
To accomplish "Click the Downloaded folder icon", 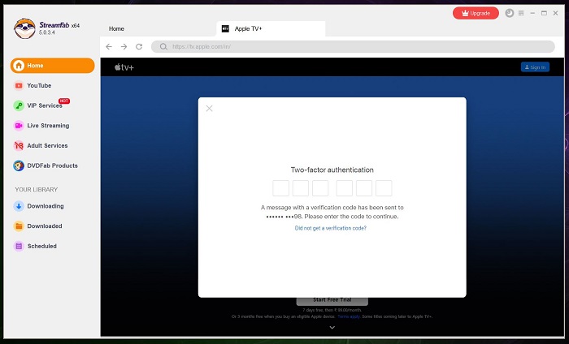I will click(19, 226).
